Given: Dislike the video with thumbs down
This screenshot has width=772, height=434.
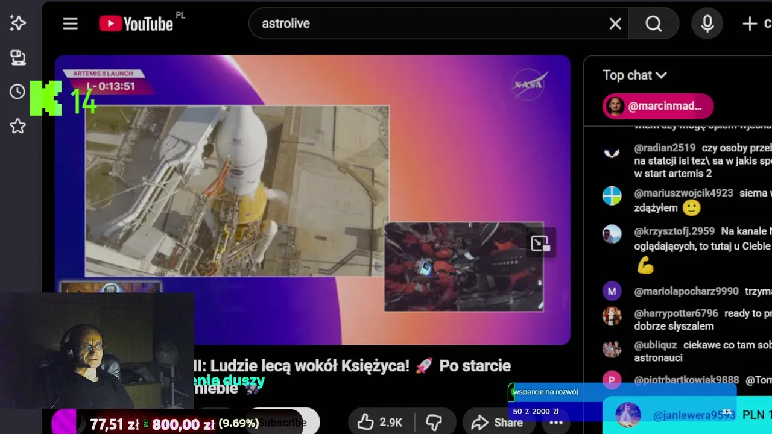Looking at the screenshot, I should point(434,422).
